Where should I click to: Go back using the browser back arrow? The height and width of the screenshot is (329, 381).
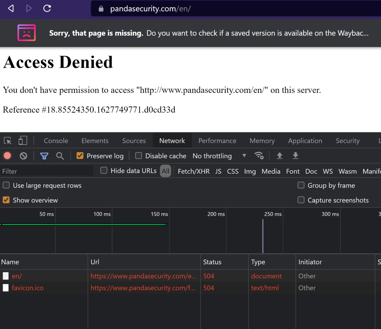(x=11, y=8)
